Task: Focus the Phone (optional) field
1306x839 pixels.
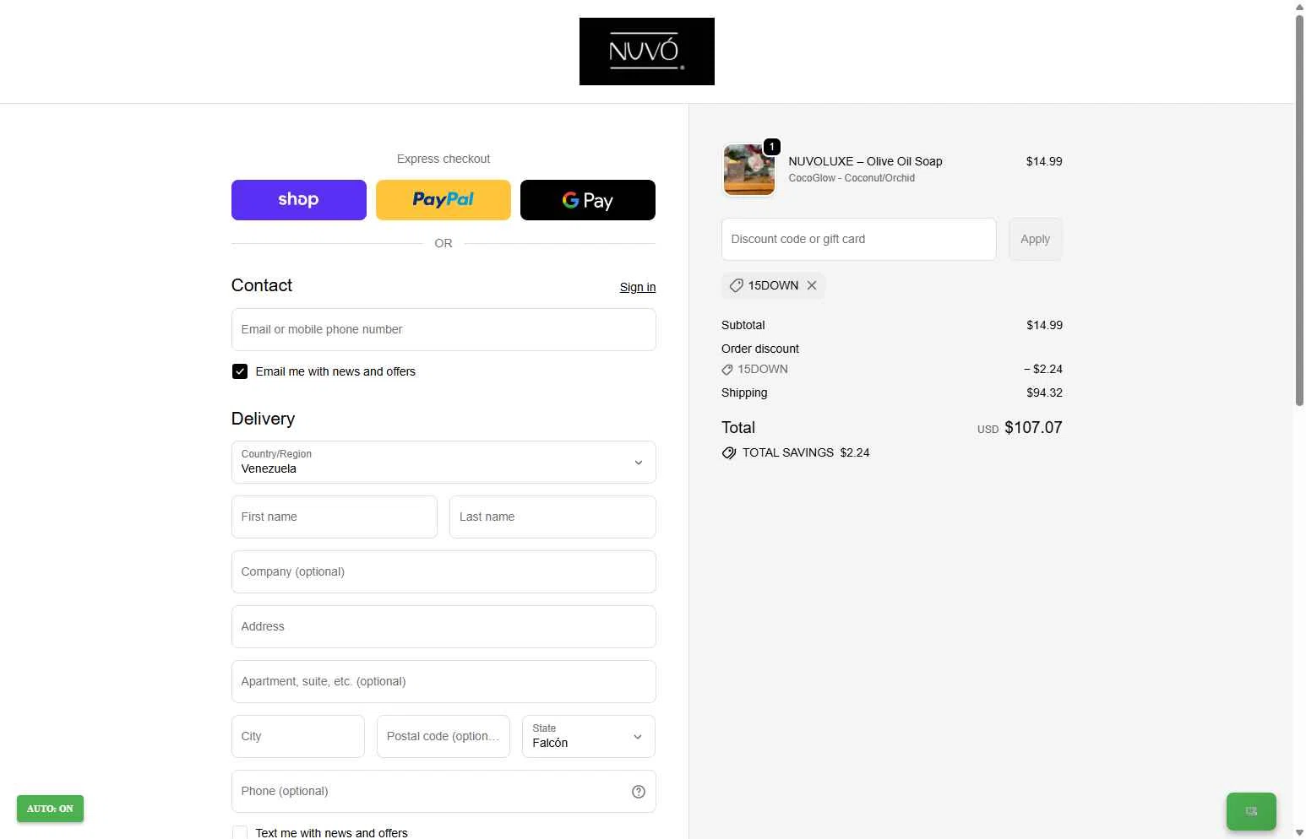Action: pos(443,791)
